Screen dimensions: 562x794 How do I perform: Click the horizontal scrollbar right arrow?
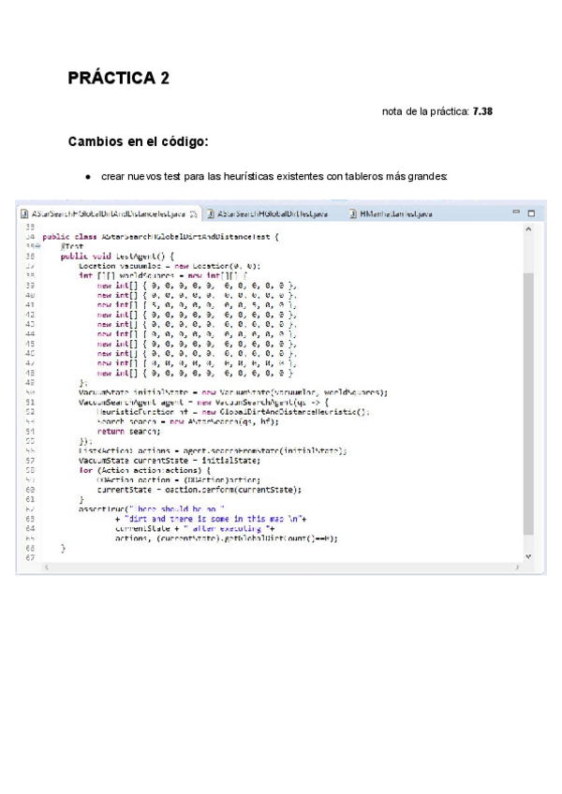516,568
